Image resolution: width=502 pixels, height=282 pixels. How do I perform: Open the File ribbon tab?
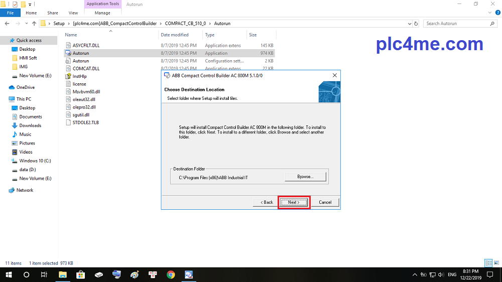tap(10, 13)
